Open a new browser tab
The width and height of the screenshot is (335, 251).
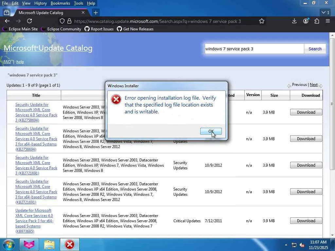point(96,13)
